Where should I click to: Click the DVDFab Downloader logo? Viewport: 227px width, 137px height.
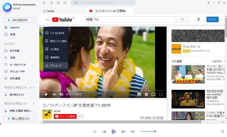pos(7,7)
